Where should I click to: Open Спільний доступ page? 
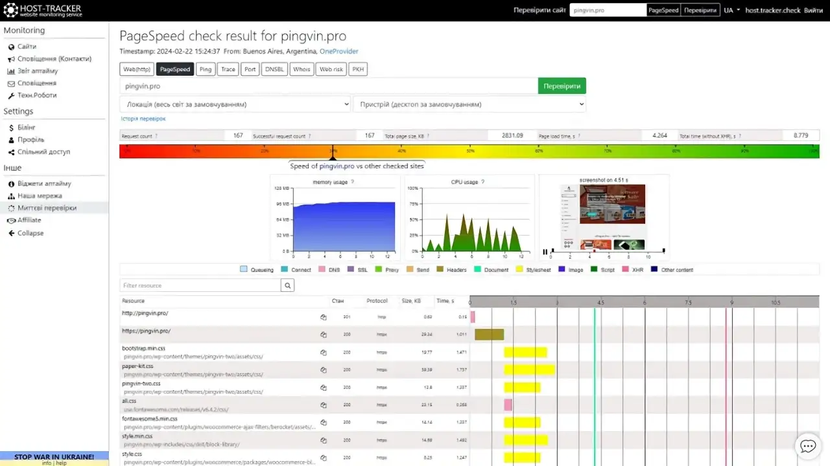pyautogui.click(x=43, y=152)
